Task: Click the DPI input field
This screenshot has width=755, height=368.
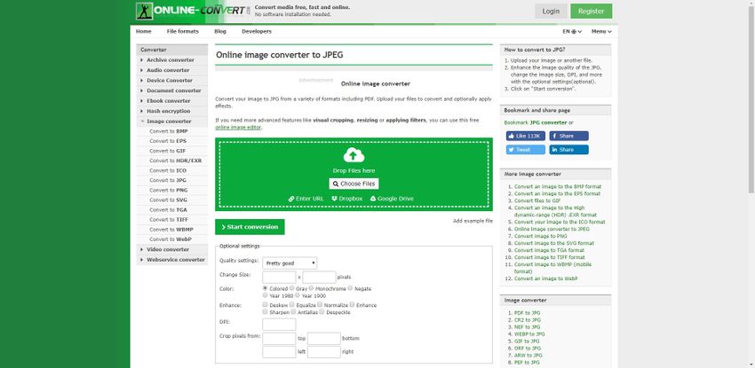Action: click(x=279, y=325)
